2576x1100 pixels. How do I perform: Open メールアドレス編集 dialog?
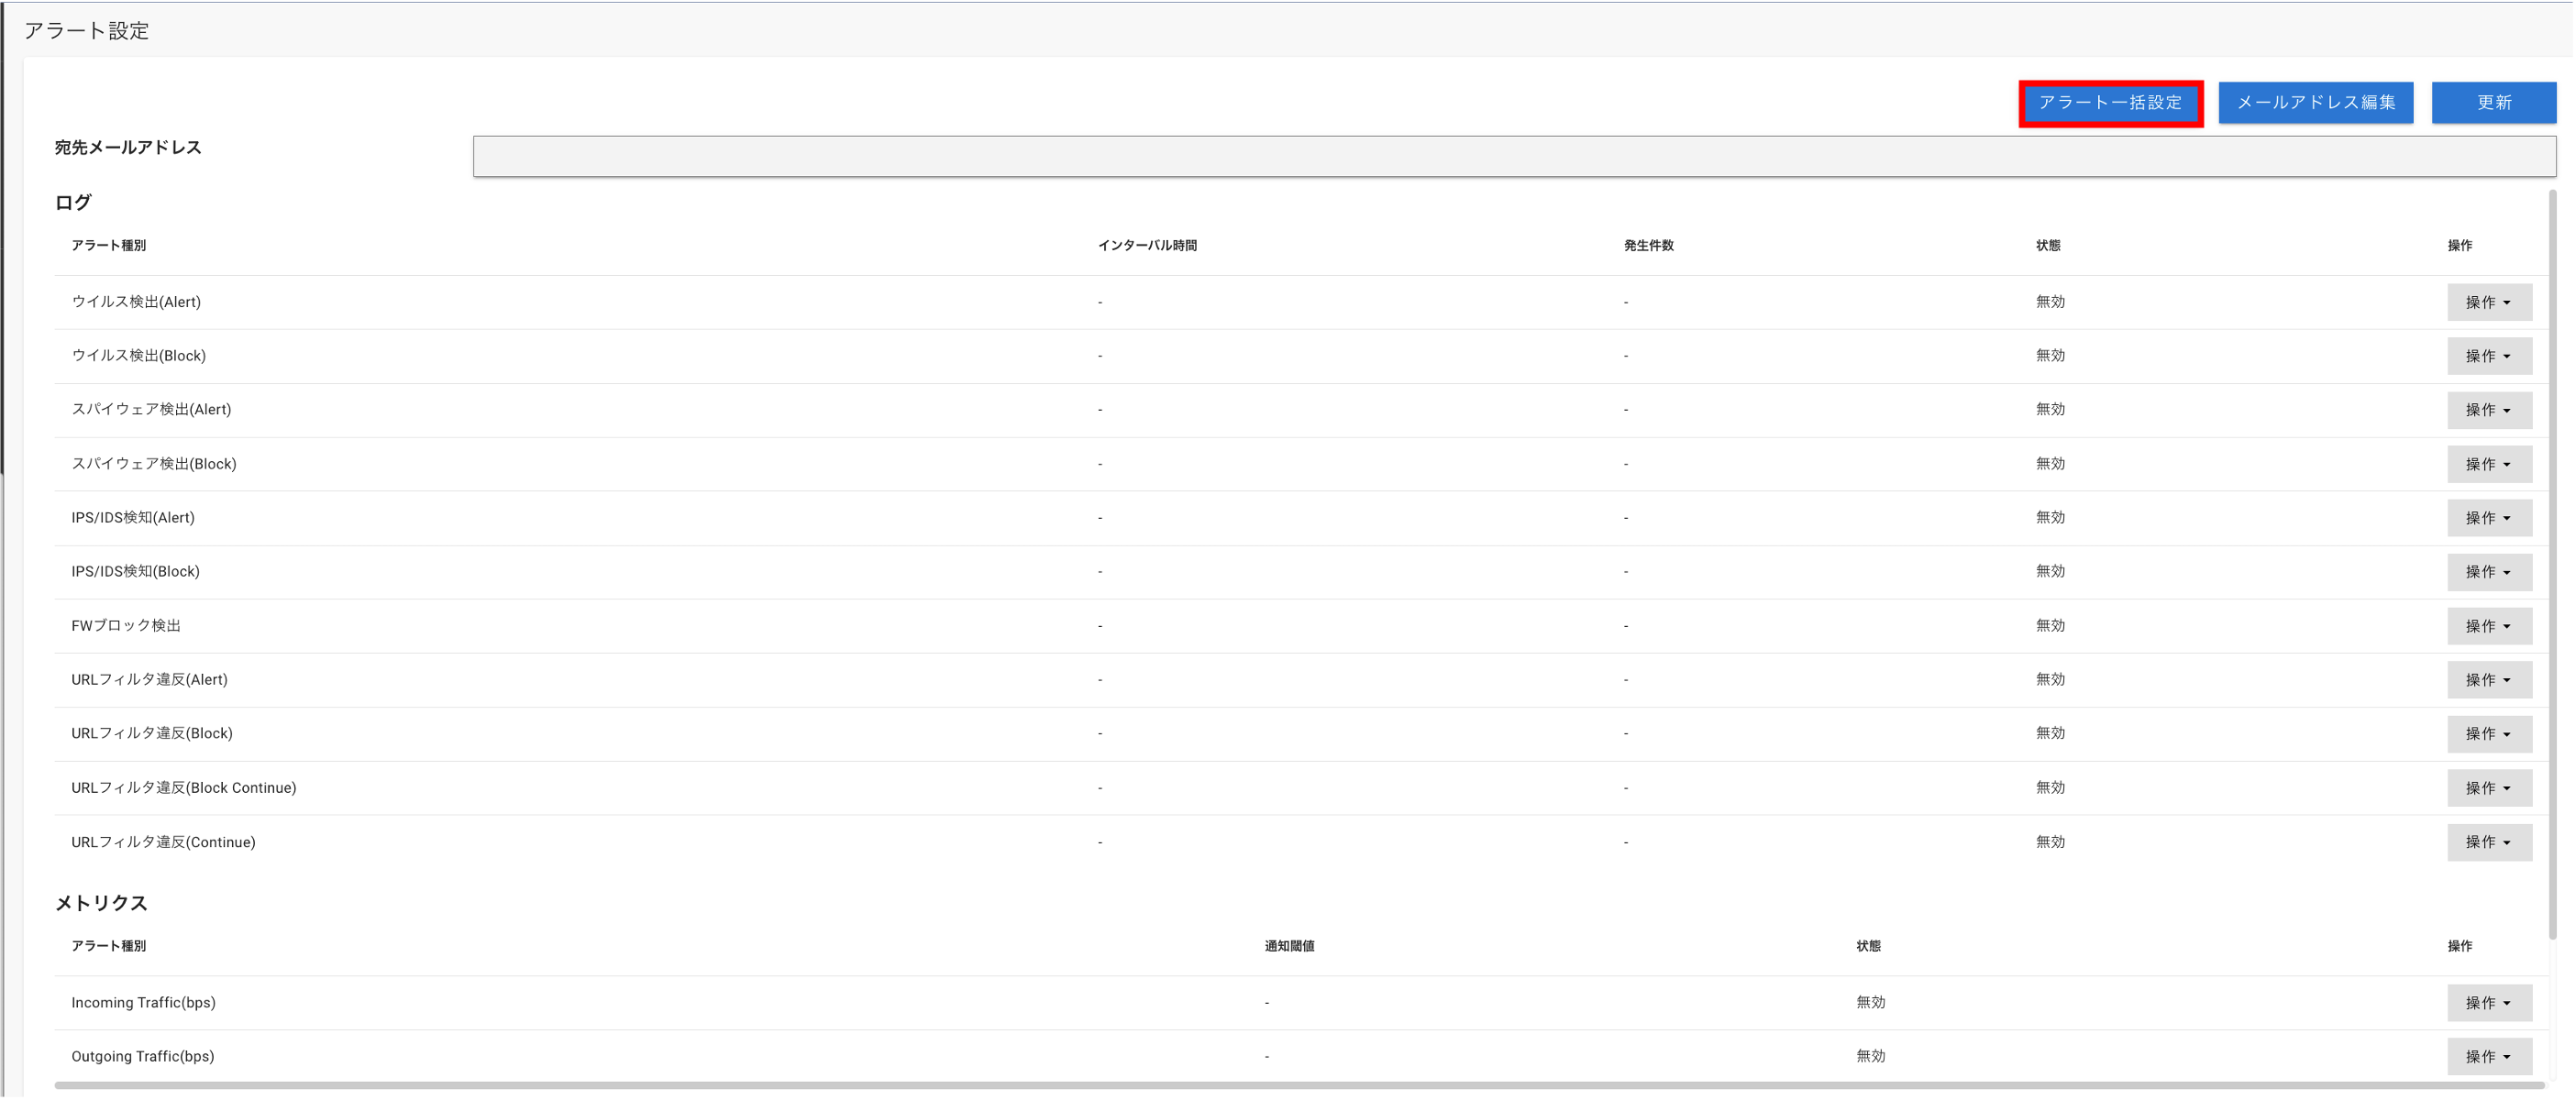click(2315, 103)
